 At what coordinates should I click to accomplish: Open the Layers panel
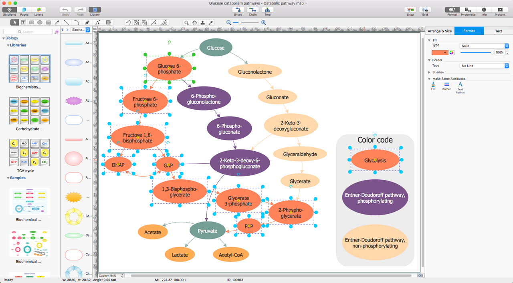pos(38,10)
